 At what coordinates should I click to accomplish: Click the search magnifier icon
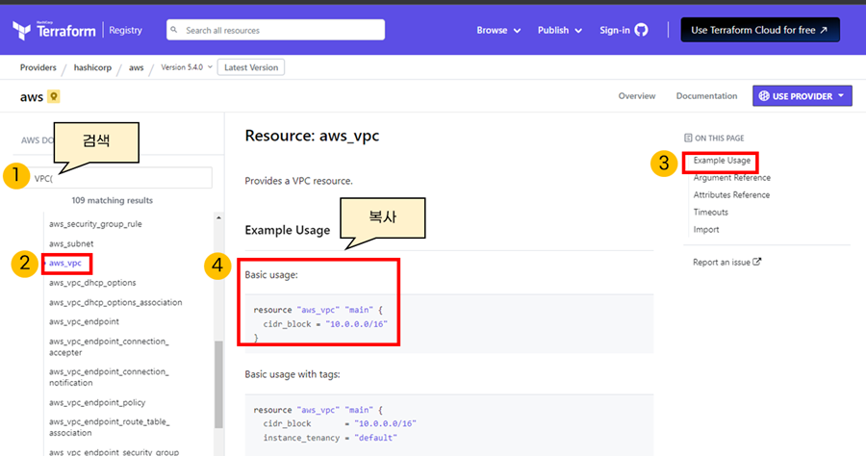pos(174,30)
